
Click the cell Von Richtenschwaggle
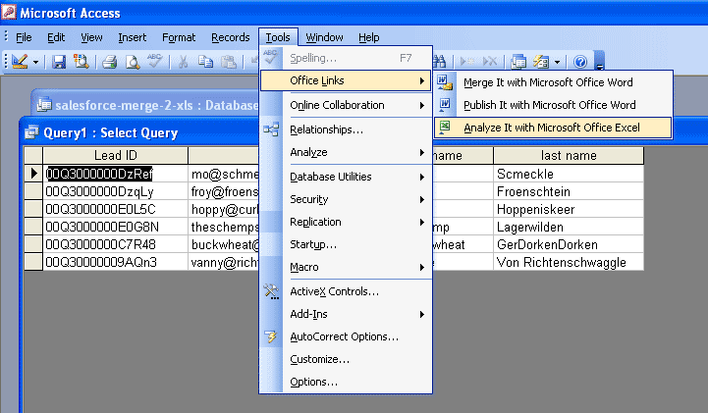click(569, 262)
